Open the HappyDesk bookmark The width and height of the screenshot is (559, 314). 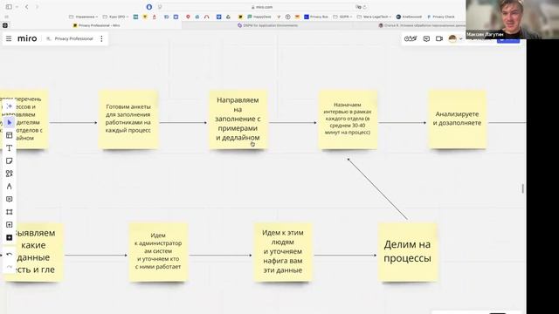point(259,17)
